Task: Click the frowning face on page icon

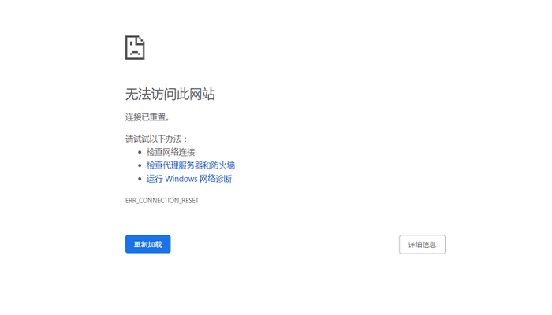Action: (x=134, y=50)
